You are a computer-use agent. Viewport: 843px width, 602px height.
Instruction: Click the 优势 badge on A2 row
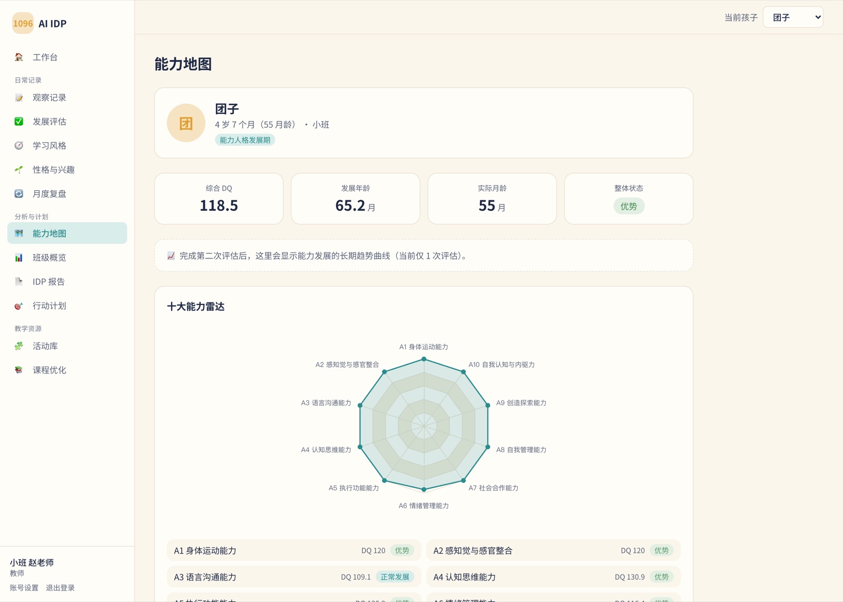click(661, 550)
